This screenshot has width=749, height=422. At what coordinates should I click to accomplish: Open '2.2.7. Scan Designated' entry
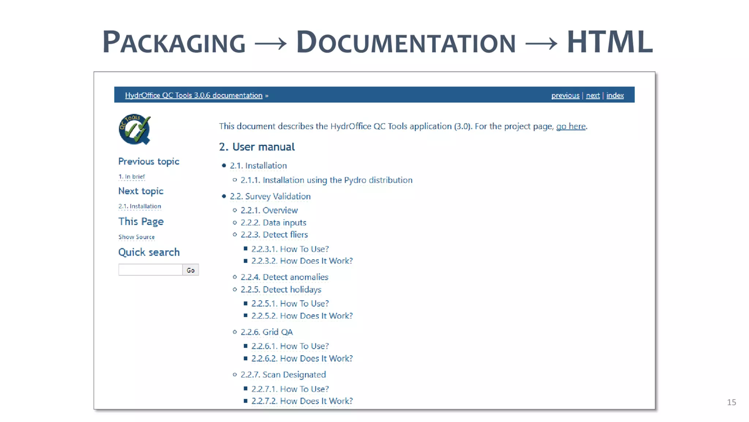coord(283,375)
